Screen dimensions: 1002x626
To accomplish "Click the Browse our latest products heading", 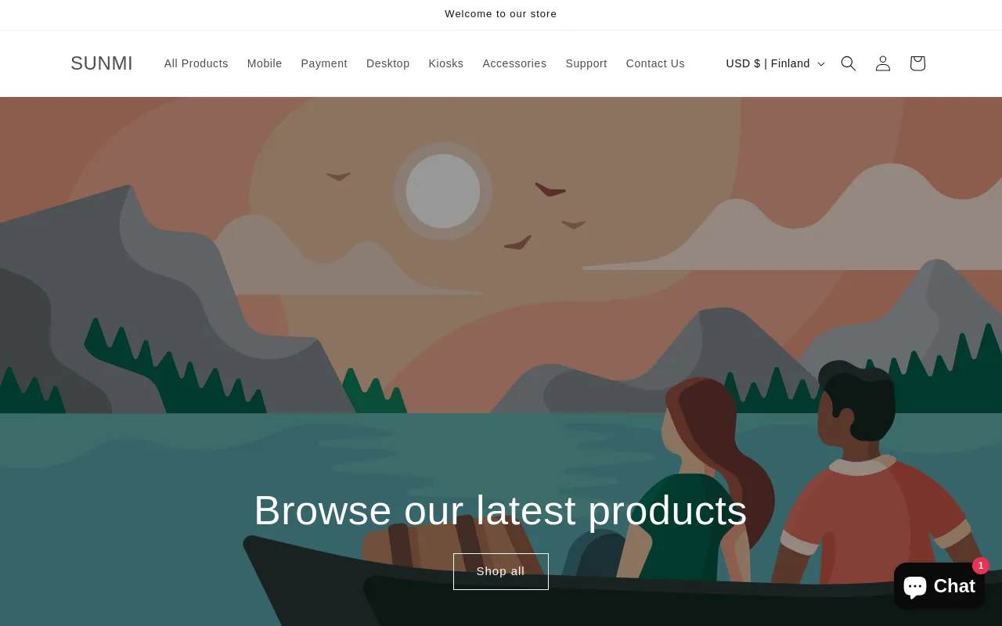I will click(501, 510).
